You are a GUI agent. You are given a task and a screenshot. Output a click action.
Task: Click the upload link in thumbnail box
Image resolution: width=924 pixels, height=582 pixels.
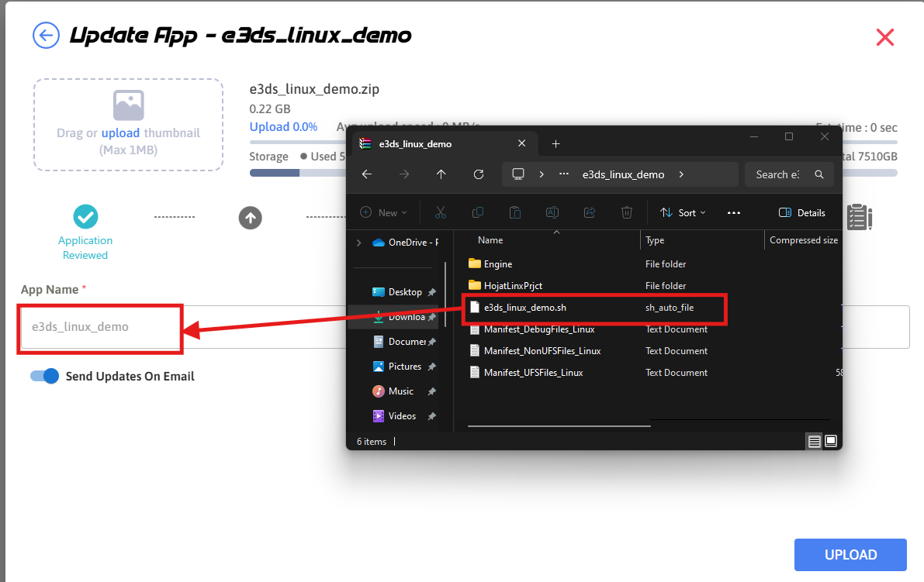point(120,133)
